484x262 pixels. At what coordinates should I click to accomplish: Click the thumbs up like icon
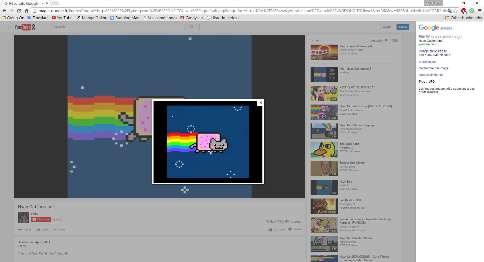pos(270,230)
